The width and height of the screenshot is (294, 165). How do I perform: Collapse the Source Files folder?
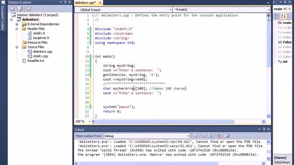pyautogui.click(x=17, y=47)
